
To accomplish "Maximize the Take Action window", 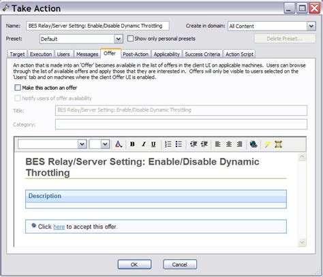I will point(302,8).
